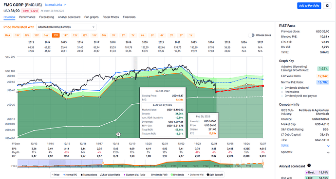Open the External Links dropdown

click(56, 5)
